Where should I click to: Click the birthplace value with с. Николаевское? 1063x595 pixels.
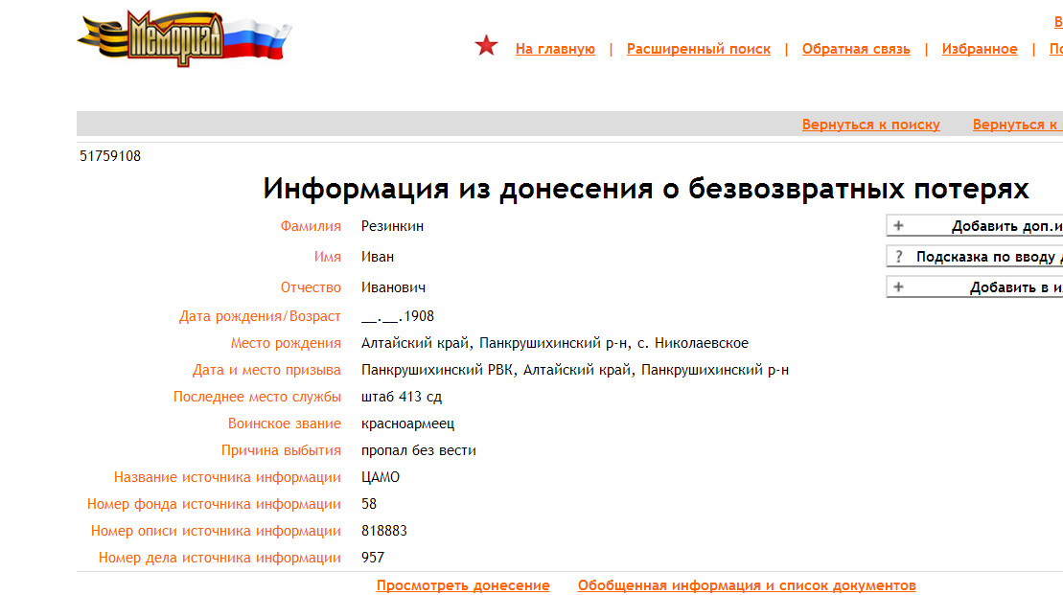tap(554, 343)
